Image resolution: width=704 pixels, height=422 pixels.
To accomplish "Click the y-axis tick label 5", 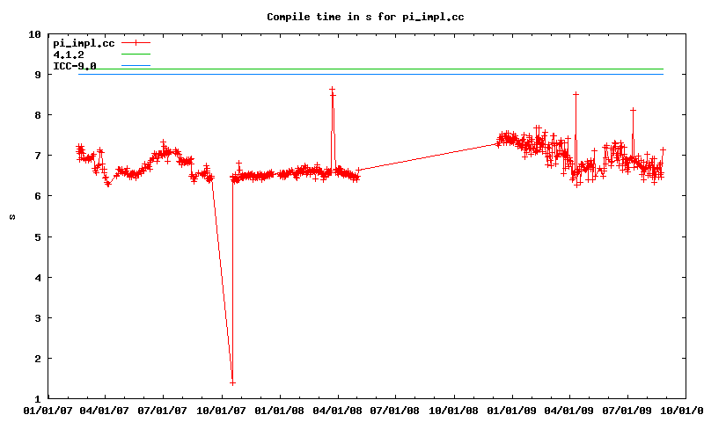I will (37, 237).
